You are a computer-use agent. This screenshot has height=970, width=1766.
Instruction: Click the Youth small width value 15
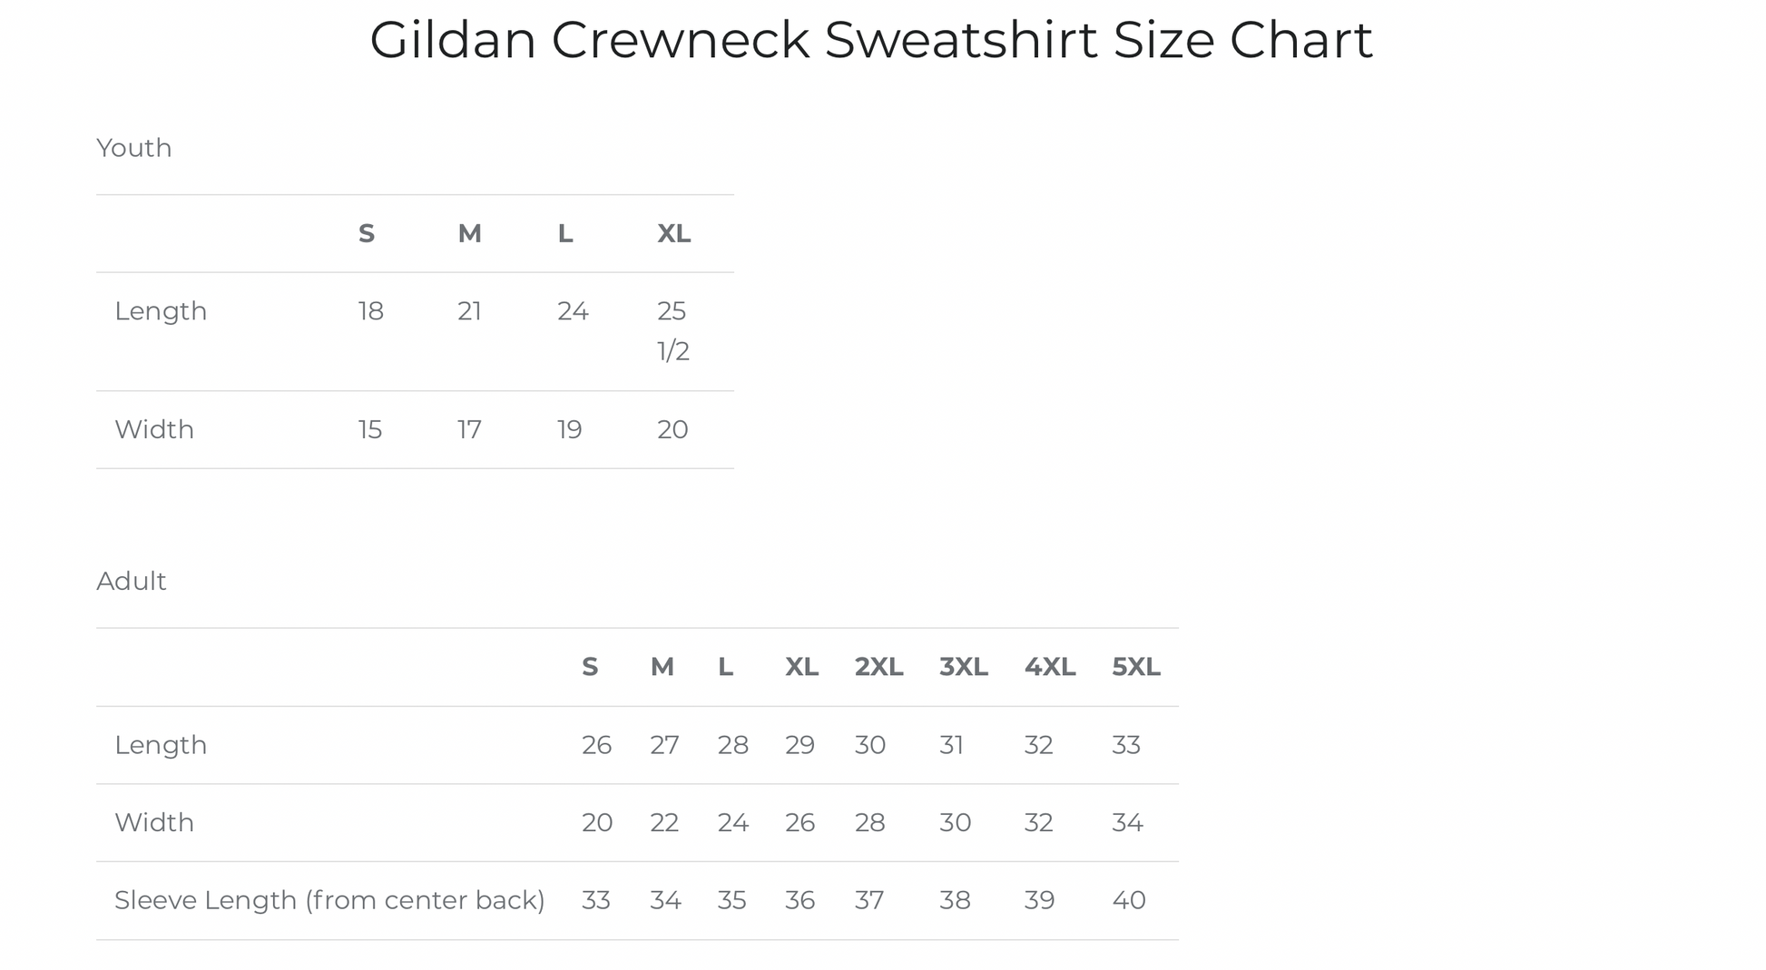click(369, 430)
